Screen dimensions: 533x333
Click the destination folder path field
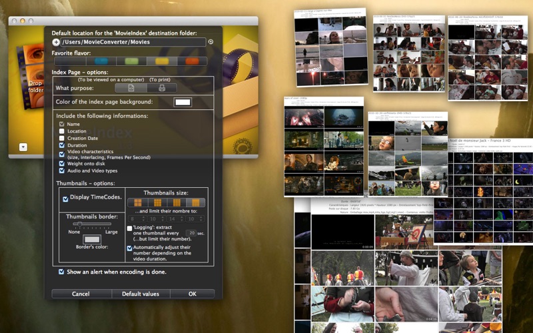(x=133, y=42)
